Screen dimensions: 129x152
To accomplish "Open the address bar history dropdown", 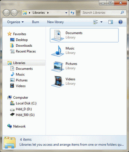I will (x=66, y=13).
